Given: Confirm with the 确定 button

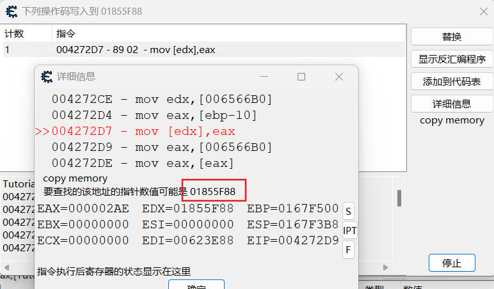Looking at the screenshot, I should 196,285.
